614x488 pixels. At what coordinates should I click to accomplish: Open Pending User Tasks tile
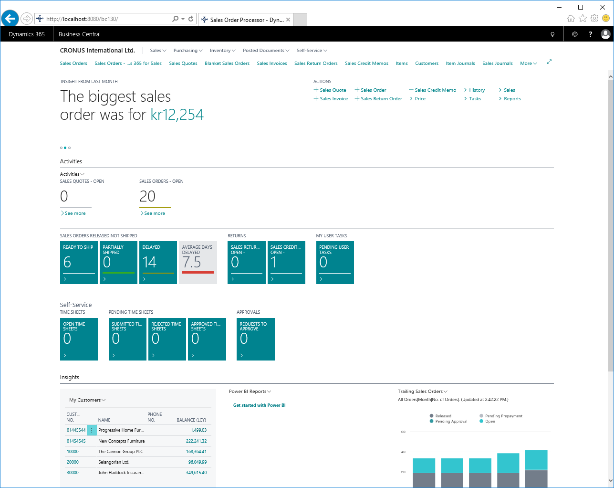coord(335,263)
